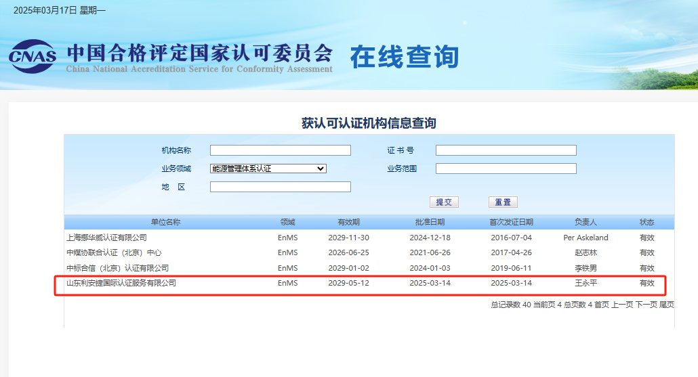Click approval date 2021-06-26
The image size is (698, 377).
click(430, 252)
